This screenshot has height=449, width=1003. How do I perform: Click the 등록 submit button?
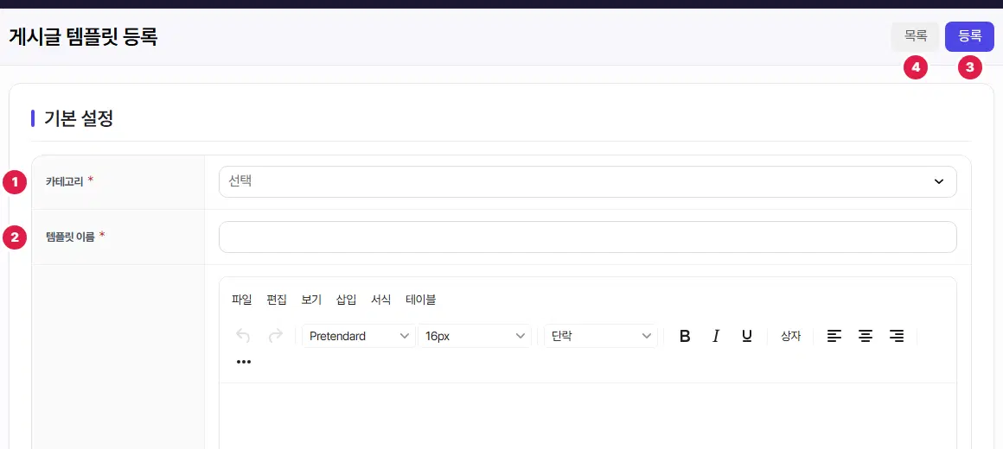click(970, 37)
